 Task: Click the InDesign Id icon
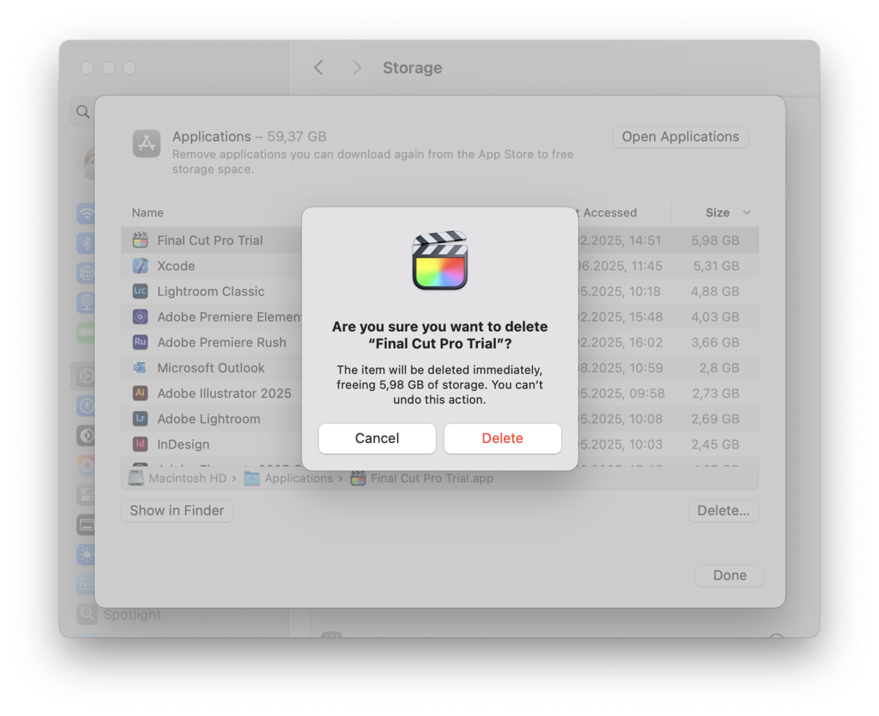click(x=140, y=444)
